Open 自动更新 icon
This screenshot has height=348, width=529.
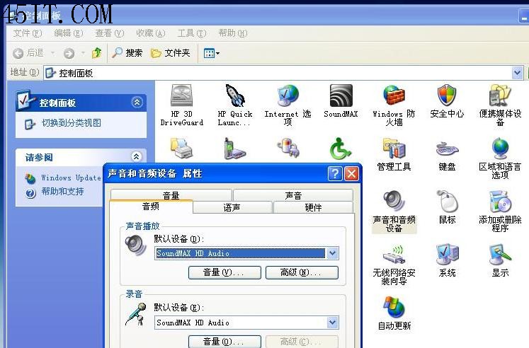(x=394, y=307)
